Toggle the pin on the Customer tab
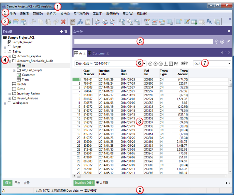 [108, 54]
